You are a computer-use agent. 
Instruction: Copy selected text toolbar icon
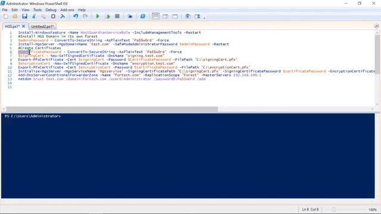tap(43, 16)
